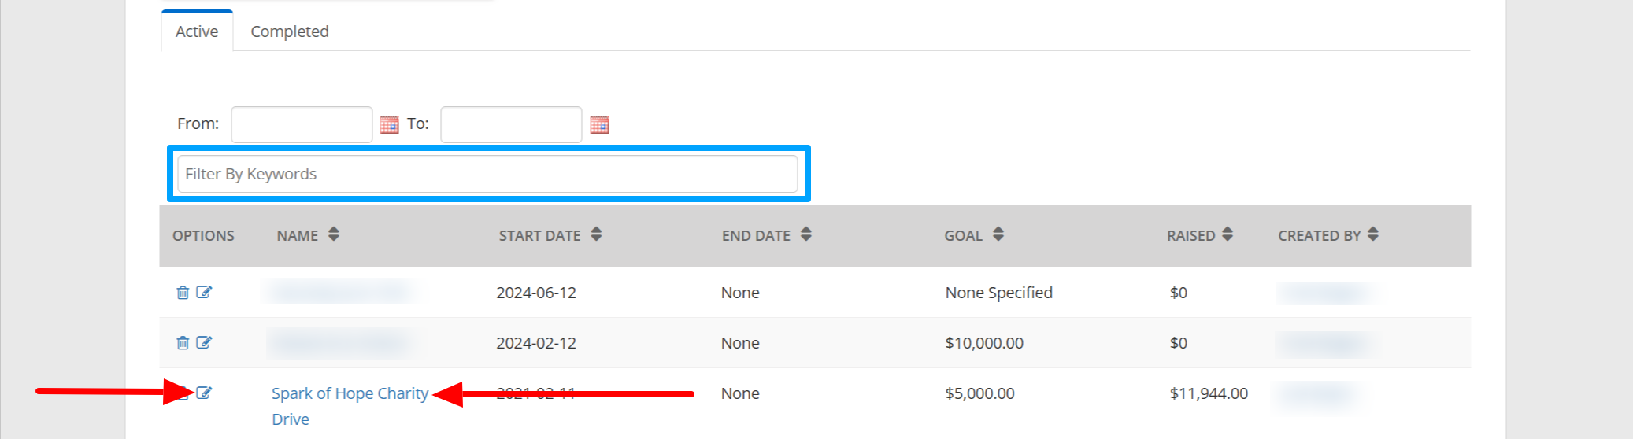
Task: Switch to the Completed tab
Action: [x=290, y=31]
